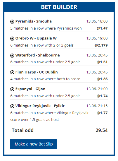Open the Pyramids - Smouha match title
Screen dimensions: 118x161
coord(34,21)
